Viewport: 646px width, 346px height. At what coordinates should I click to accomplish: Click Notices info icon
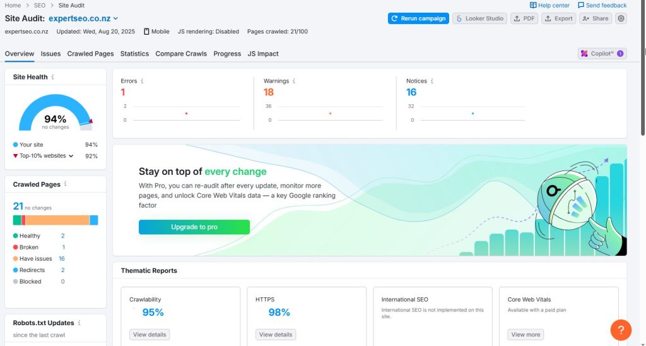pyautogui.click(x=432, y=81)
